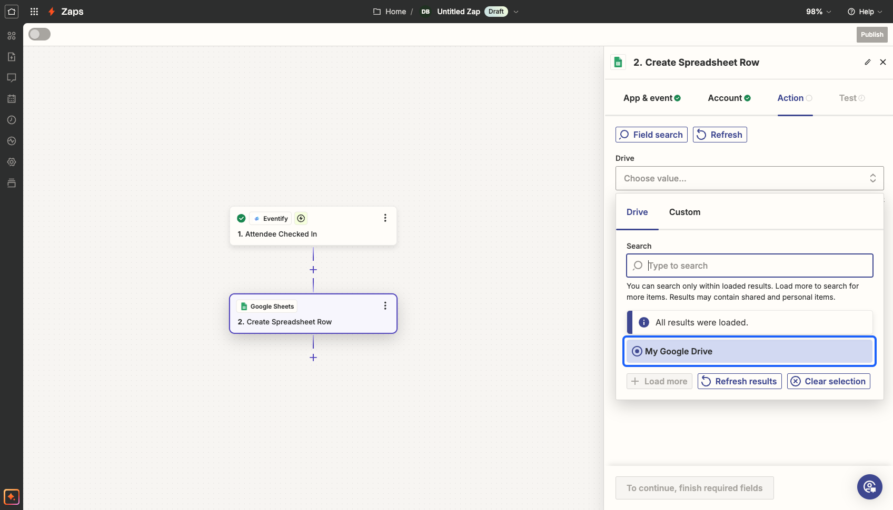This screenshot has width=893, height=510.
Task: Click the Load more button
Action: 659,381
